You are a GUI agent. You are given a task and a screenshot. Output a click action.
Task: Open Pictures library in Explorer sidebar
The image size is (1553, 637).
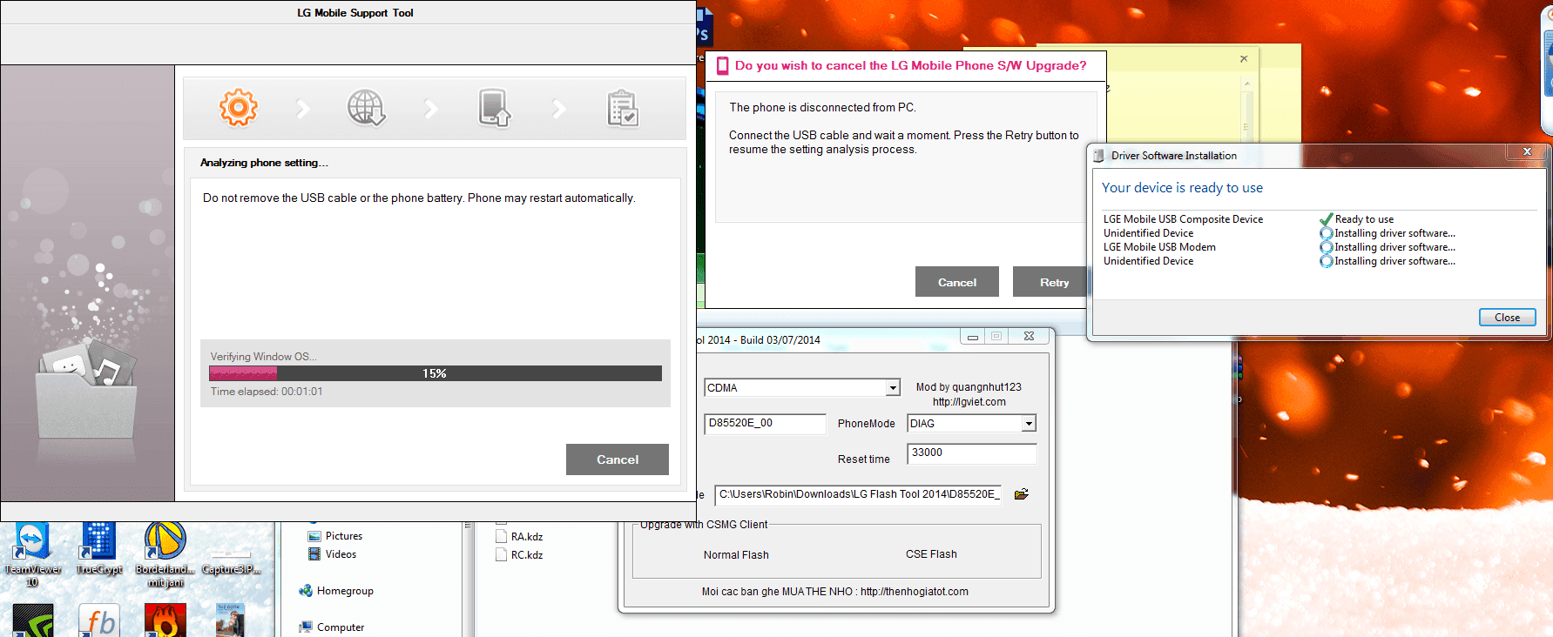pos(335,536)
